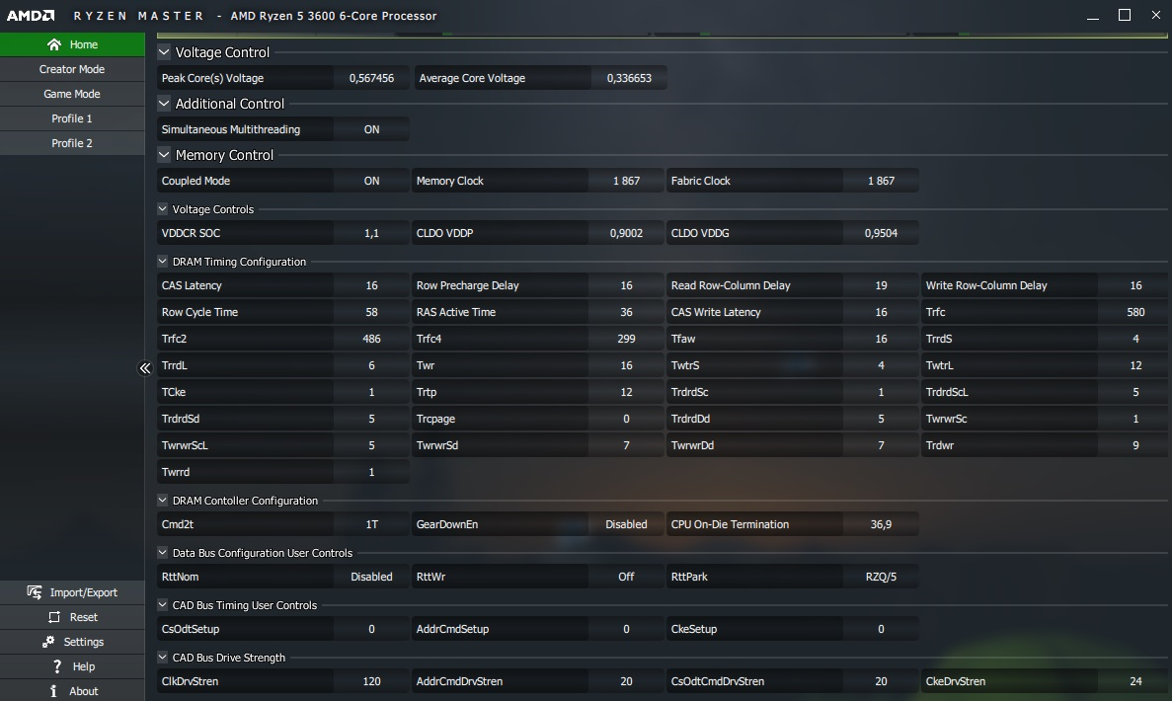
Task: Click Read Row-Column Delay value 19
Action: (x=882, y=285)
